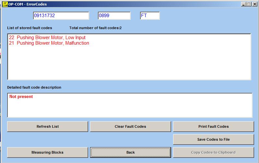Click the 'Detailed fault code description' label
This screenshot has height=163, width=259.
point(34,87)
